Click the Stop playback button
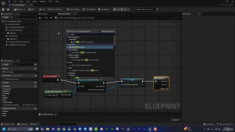 point(122,10)
